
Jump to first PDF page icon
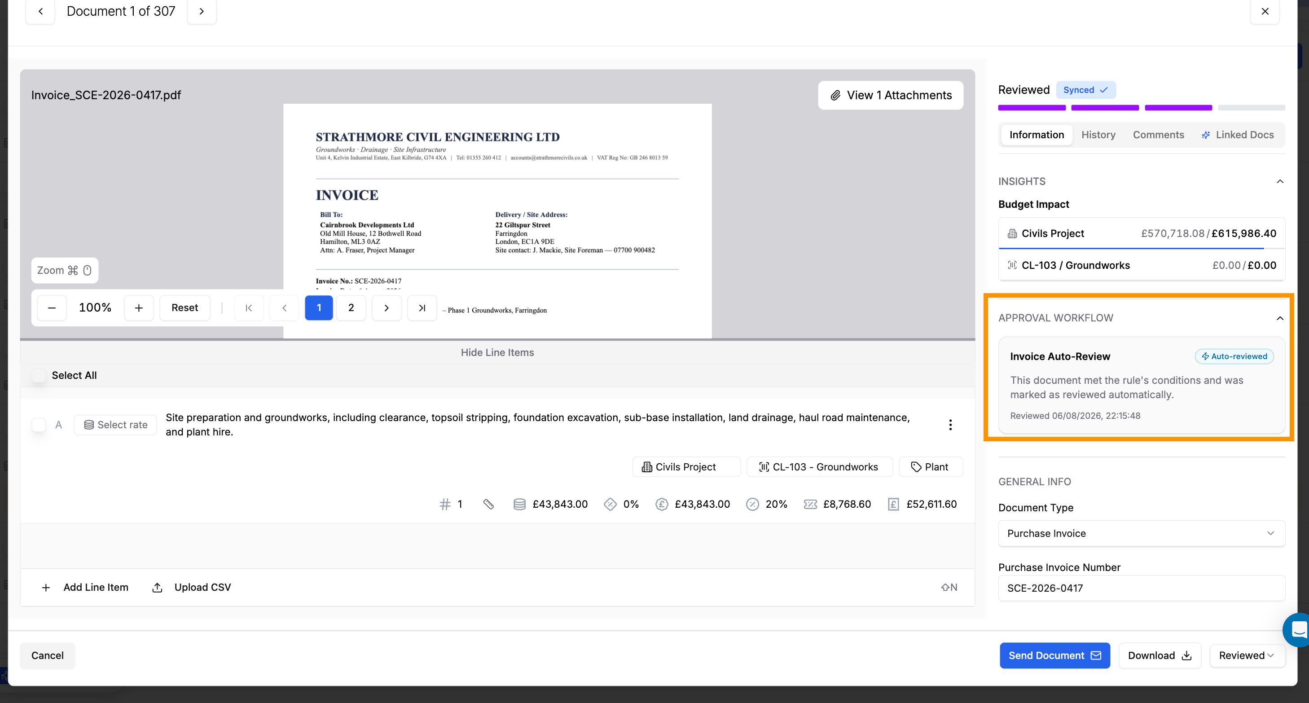[x=249, y=308]
